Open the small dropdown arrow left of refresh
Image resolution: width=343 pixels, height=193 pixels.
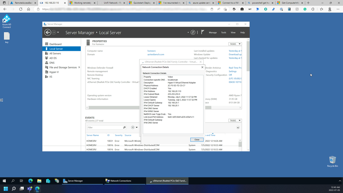[188, 32]
